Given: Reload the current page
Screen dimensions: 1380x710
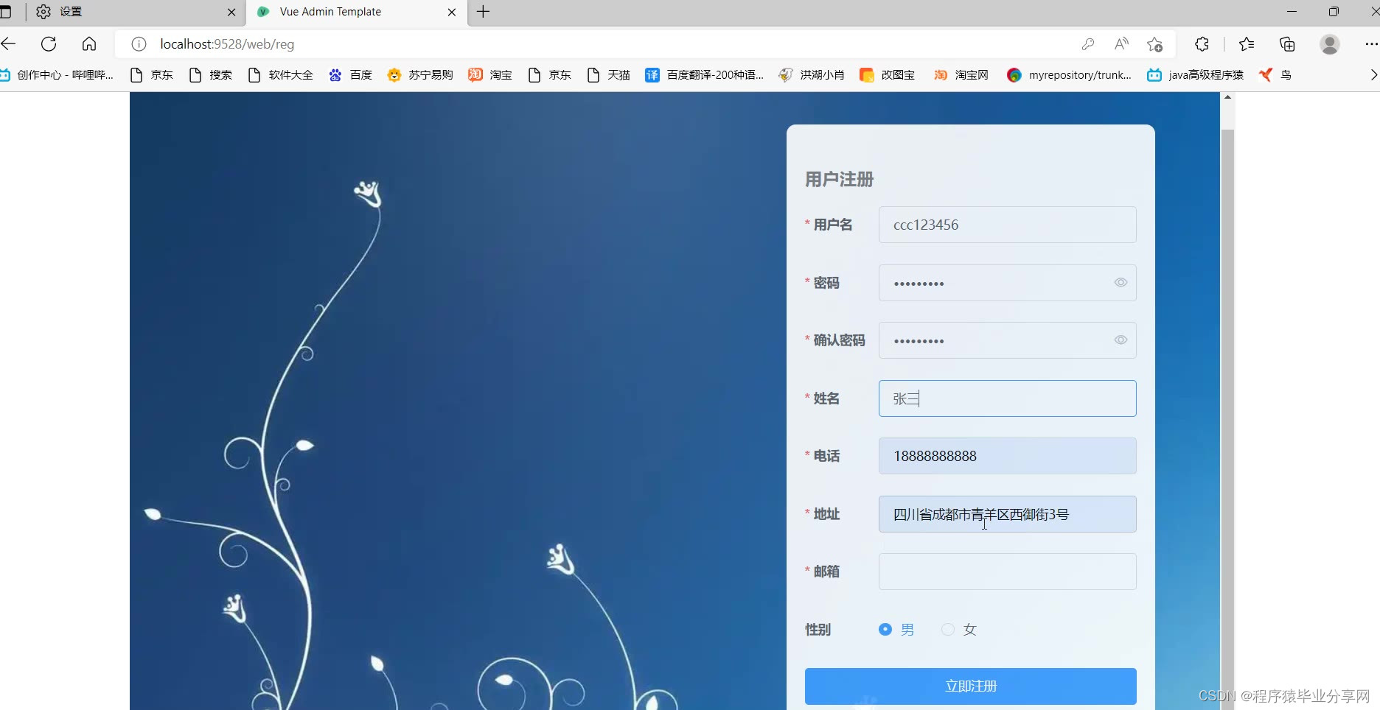Looking at the screenshot, I should pyautogui.click(x=49, y=44).
